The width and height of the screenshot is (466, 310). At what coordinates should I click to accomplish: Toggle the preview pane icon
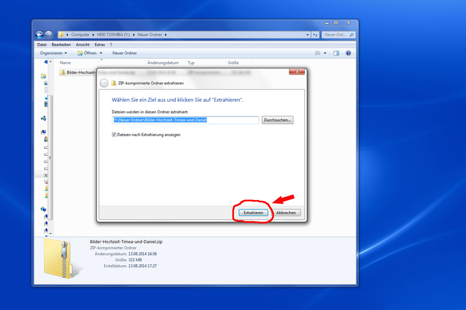(x=336, y=53)
